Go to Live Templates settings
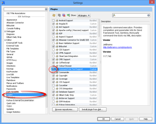 click(13, 77)
